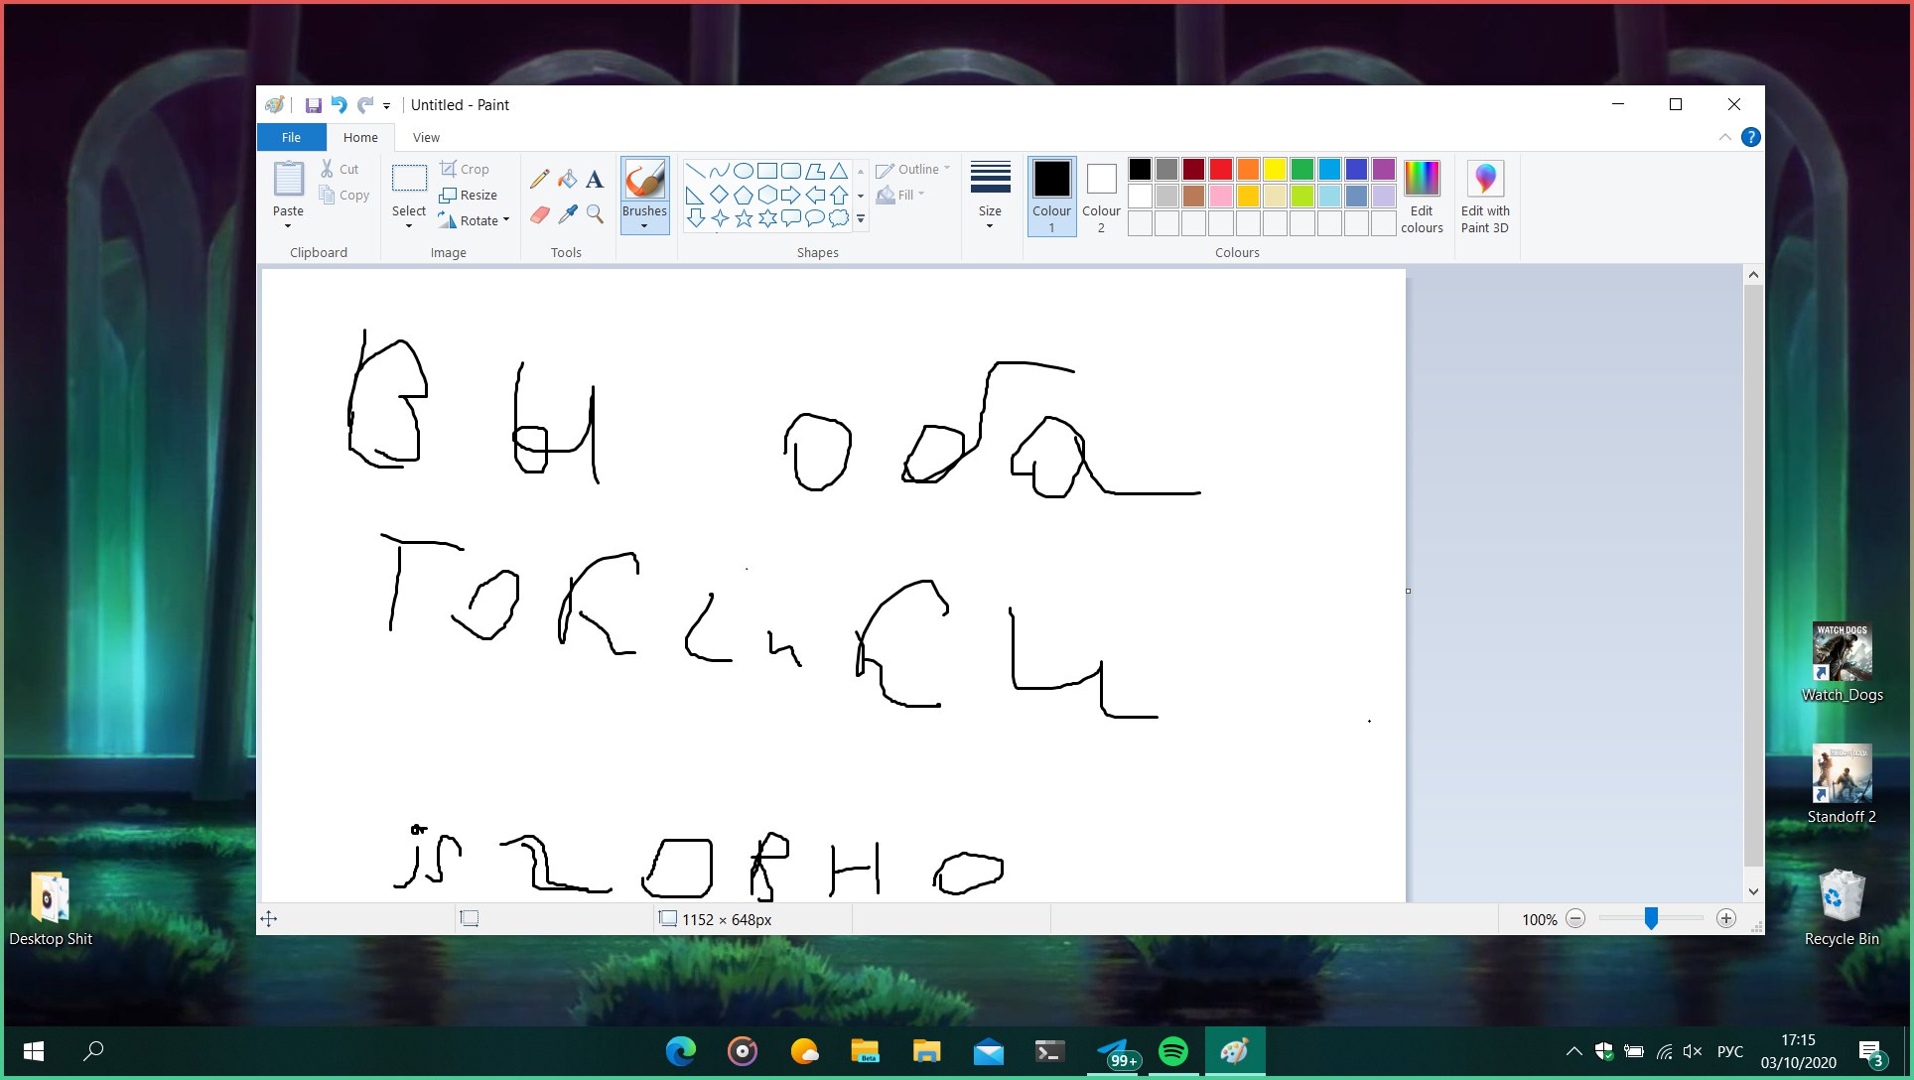Open the Size dropdown
Image resolution: width=1914 pixels, height=1080 pixels.
coord(990,198)
